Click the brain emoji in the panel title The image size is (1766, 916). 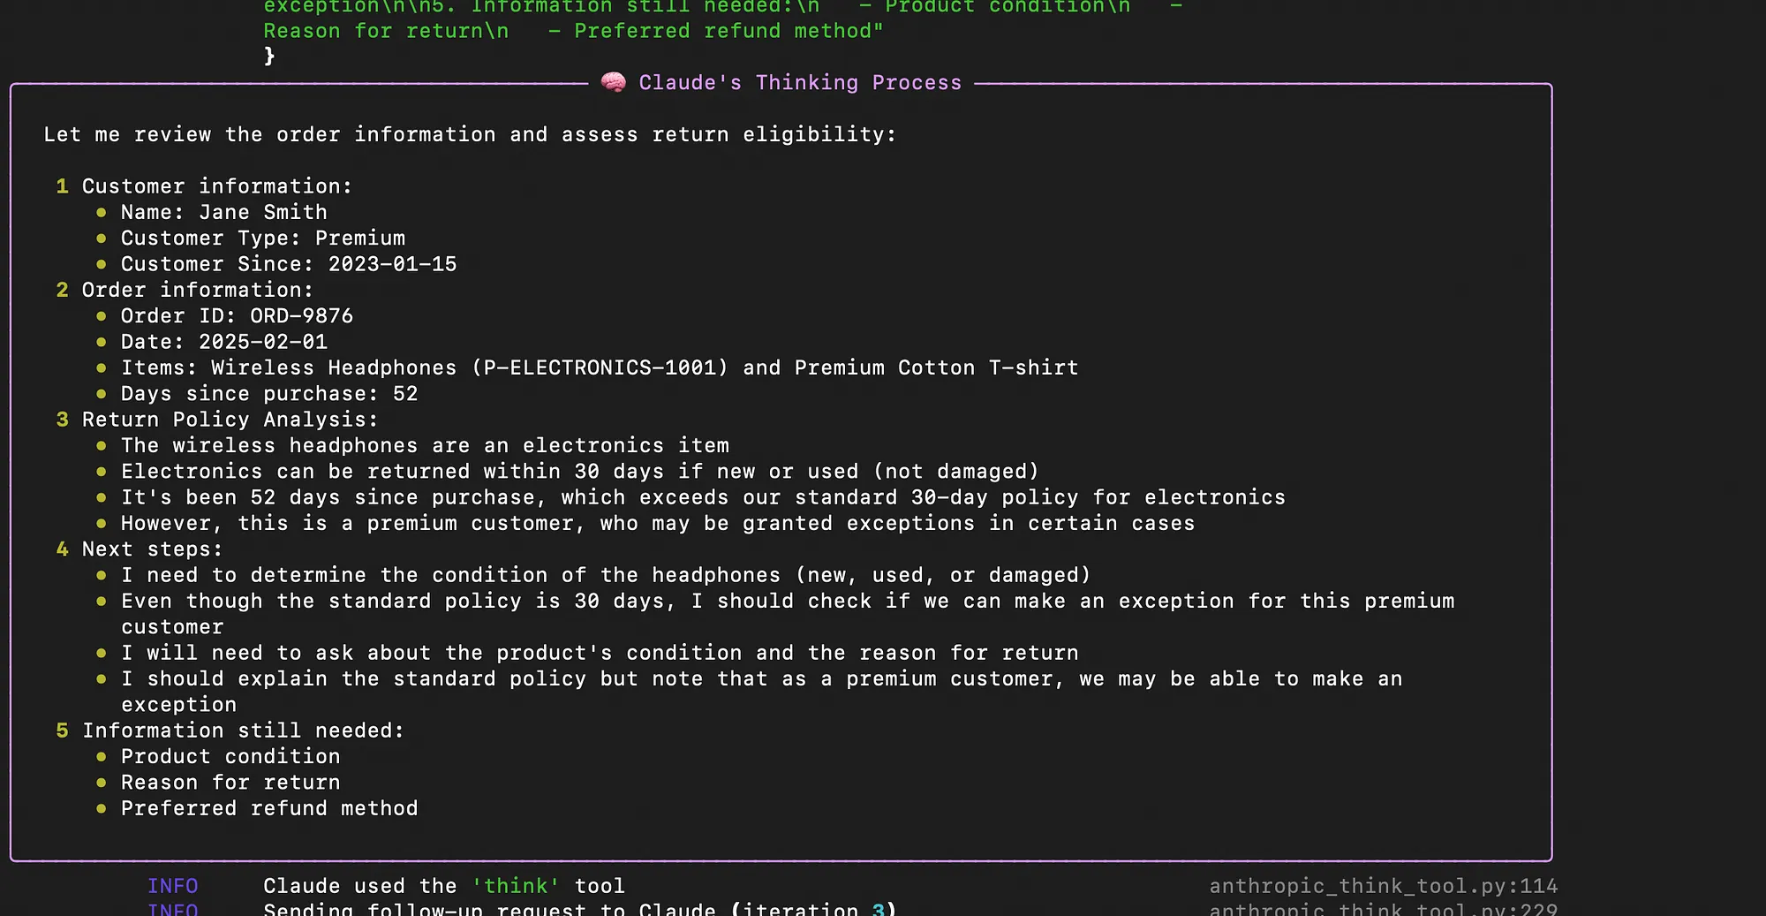(613, 83)
